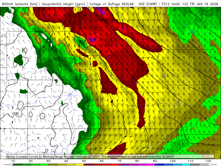Click the legend label 120
The image size is (221, 166).
coord(208,161)
